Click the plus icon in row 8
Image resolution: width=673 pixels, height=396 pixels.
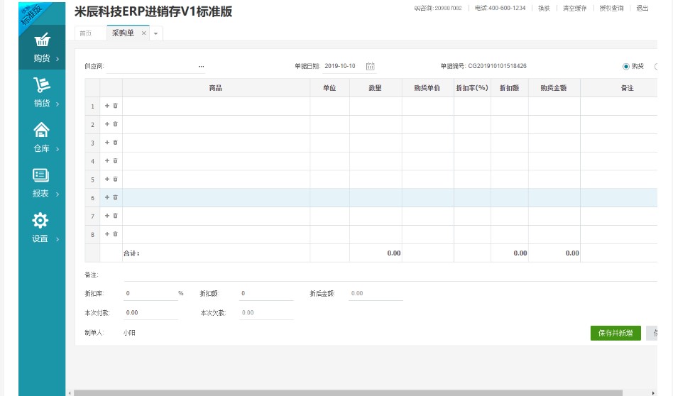point(107,234)
